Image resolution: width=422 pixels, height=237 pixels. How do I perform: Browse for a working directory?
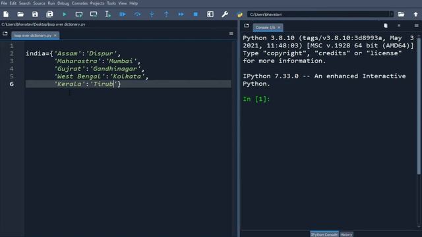(x=401, y=14)
